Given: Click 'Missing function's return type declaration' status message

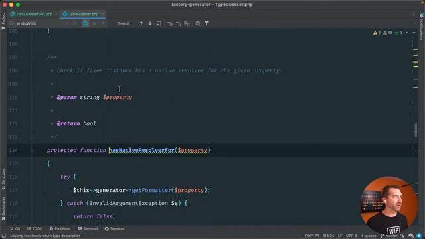Looking at the screenshot, I should [x=45, y=236].
